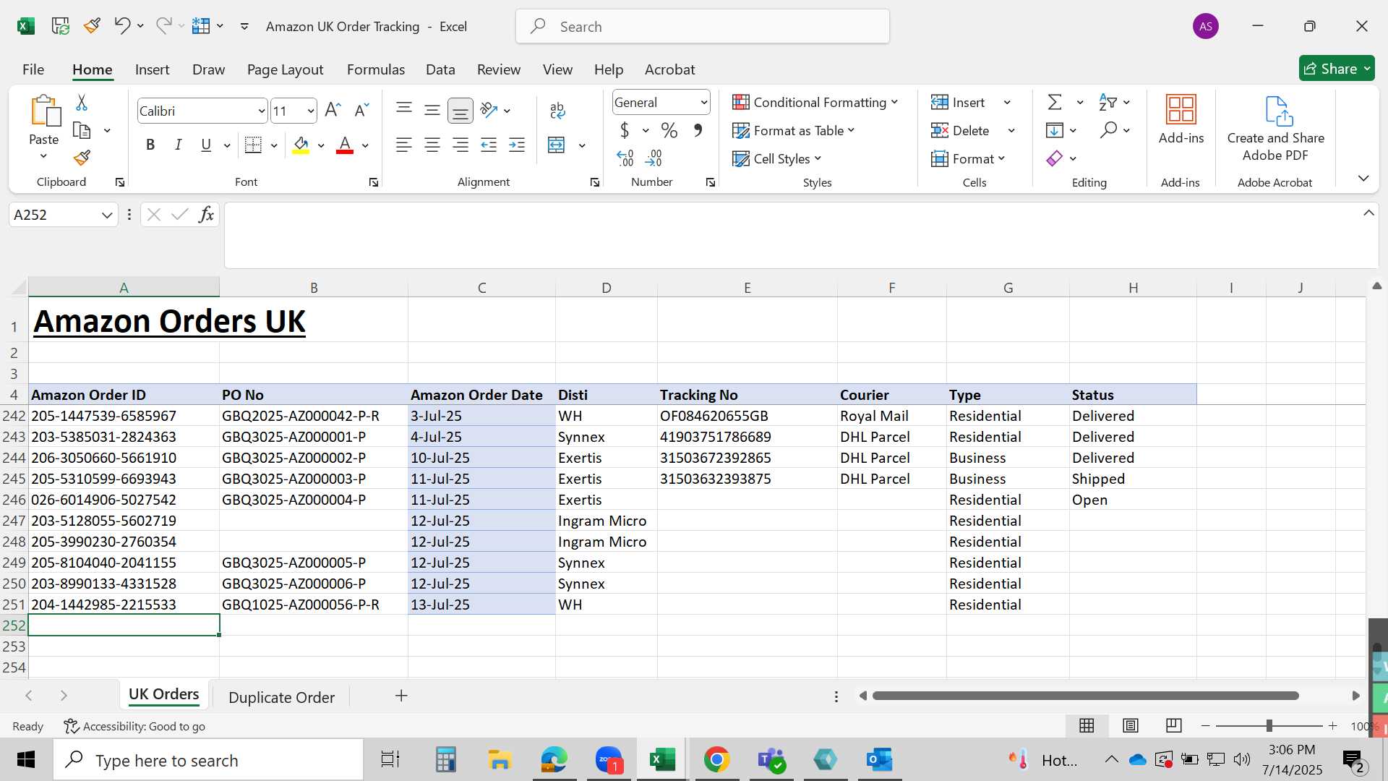Screen dimensions: 1388x781
Task: Align cell text to the left
Action: click(x=404, y=145)
